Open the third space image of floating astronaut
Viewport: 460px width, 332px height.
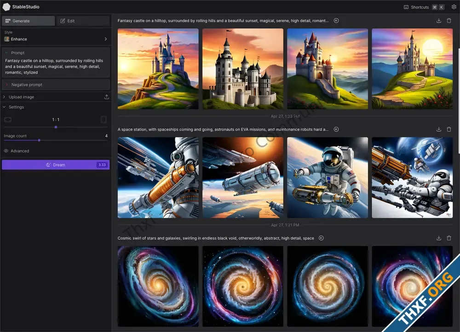coord(328,178)
